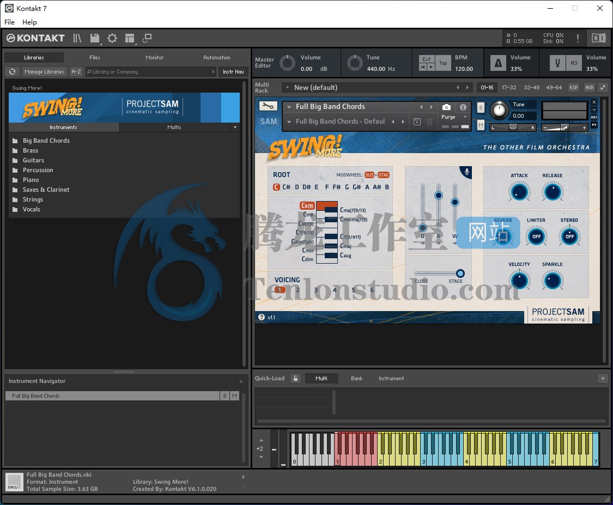Toggle the library browser panel icon
Screen dimensions: 613x505
pos(77,38)
